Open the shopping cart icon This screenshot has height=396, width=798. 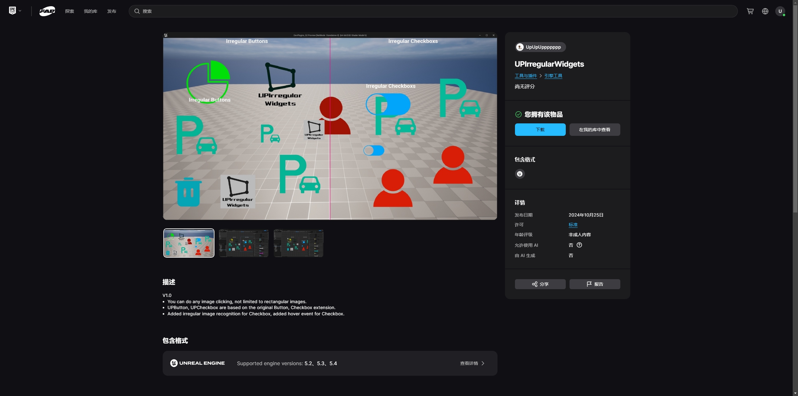click(x=750, y=11)
